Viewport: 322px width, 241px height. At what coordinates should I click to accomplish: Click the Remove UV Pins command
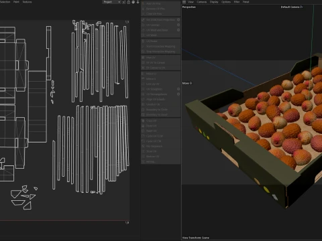pos(161,9)
